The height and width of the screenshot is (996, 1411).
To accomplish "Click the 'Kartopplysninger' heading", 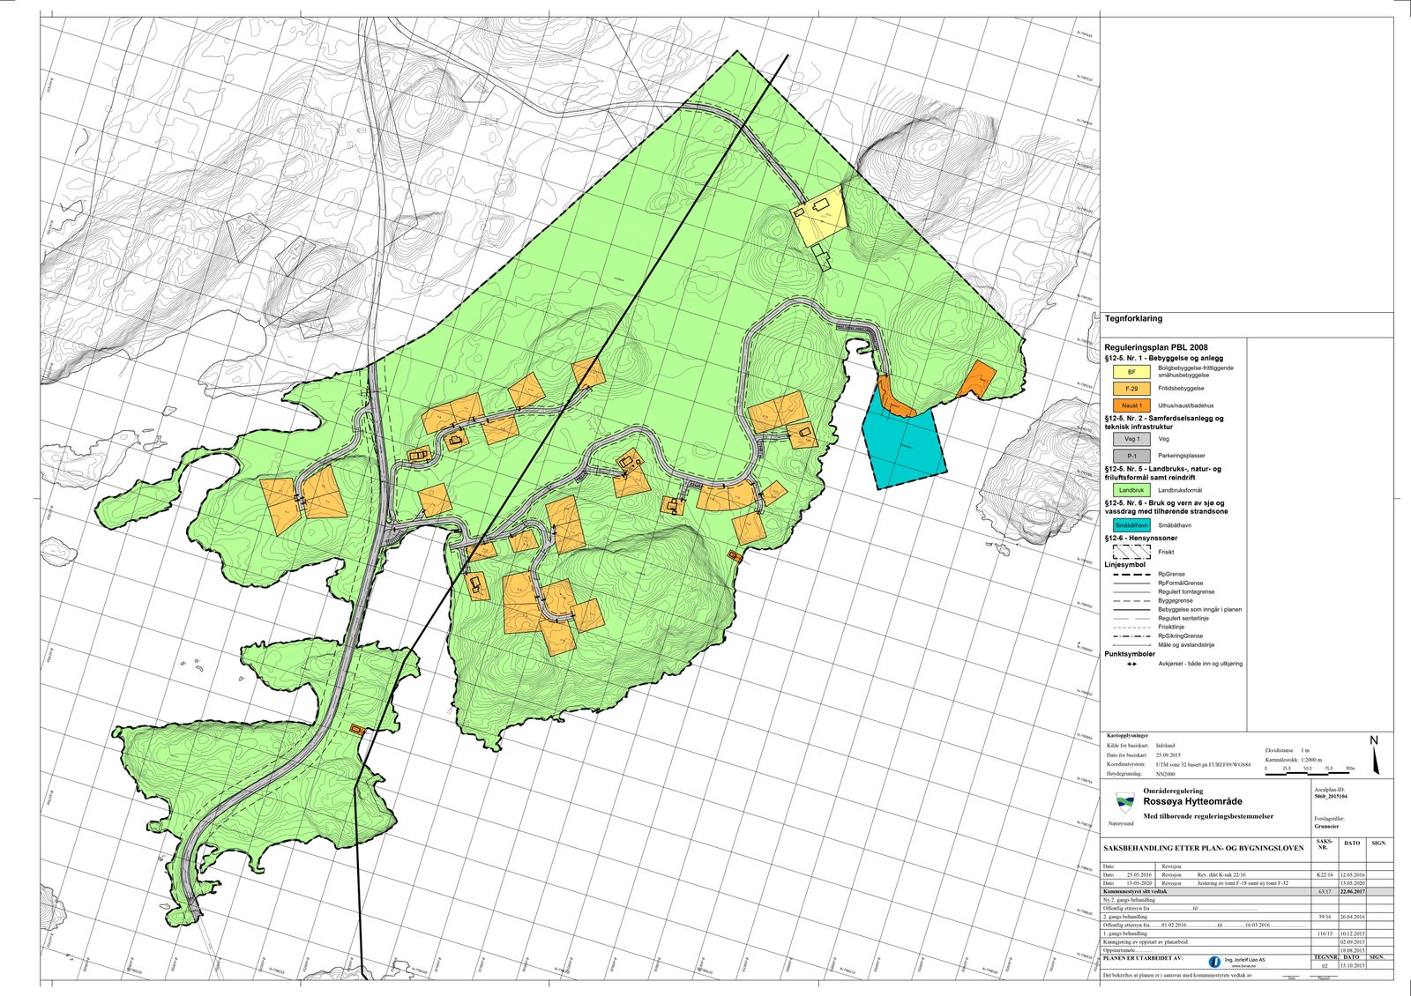I will 1127,734.
